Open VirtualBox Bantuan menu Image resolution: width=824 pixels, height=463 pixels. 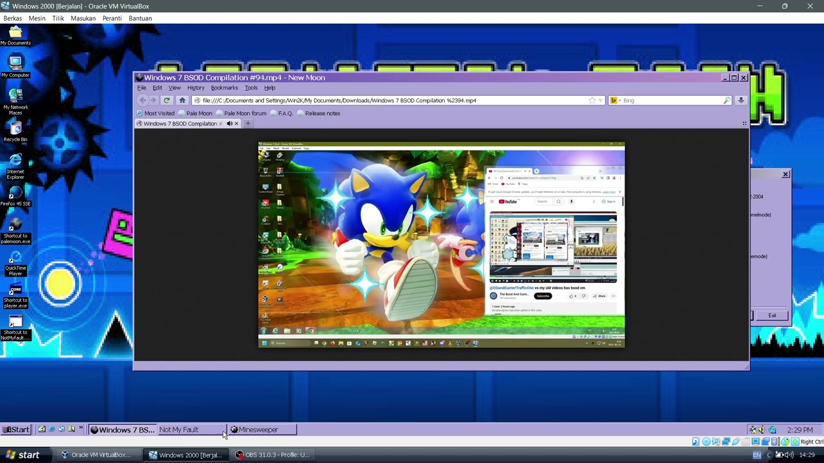point(140,18)
